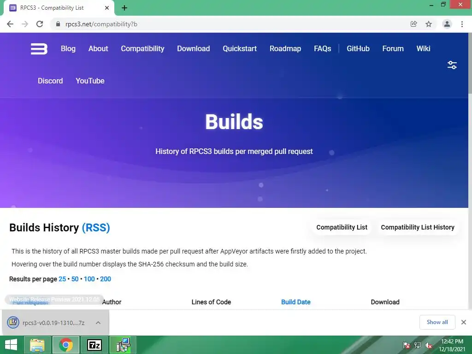Image resolution: width=472 pixels, height=354 pixels.
Task: Show 200 results per page
Action: pyautogui.click(x=106, y=279)
